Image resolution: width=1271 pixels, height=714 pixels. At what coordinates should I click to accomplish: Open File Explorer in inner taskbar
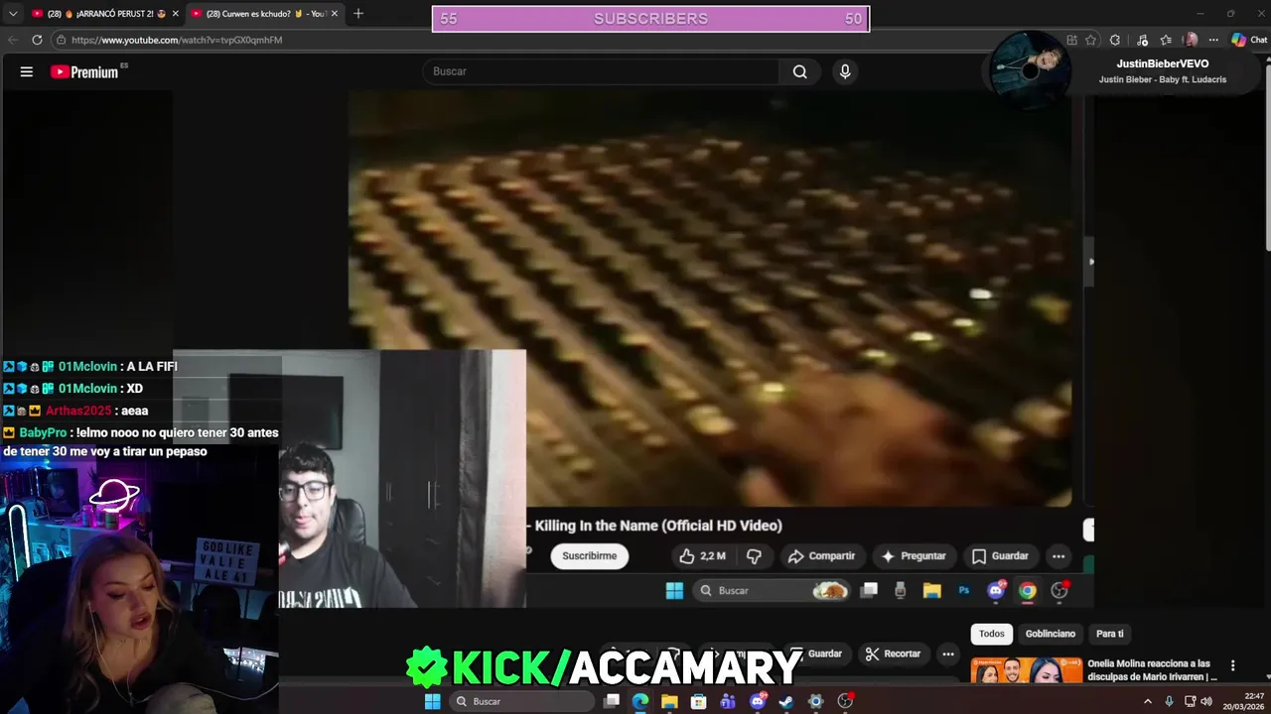[931, 590]
